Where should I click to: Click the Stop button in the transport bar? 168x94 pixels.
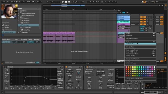tap(66, 2)
